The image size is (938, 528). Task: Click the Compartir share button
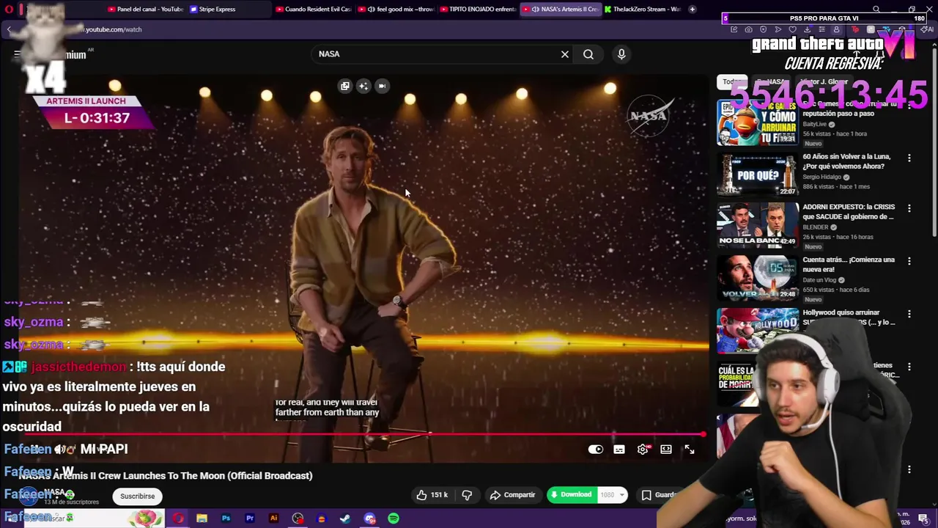pyautogui.click(x=512, y=495)
